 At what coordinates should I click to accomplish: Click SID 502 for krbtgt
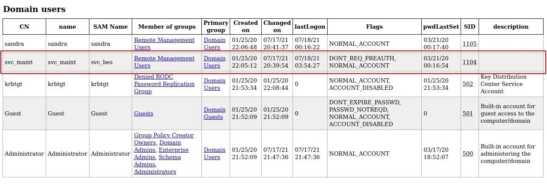coord(467,84)
